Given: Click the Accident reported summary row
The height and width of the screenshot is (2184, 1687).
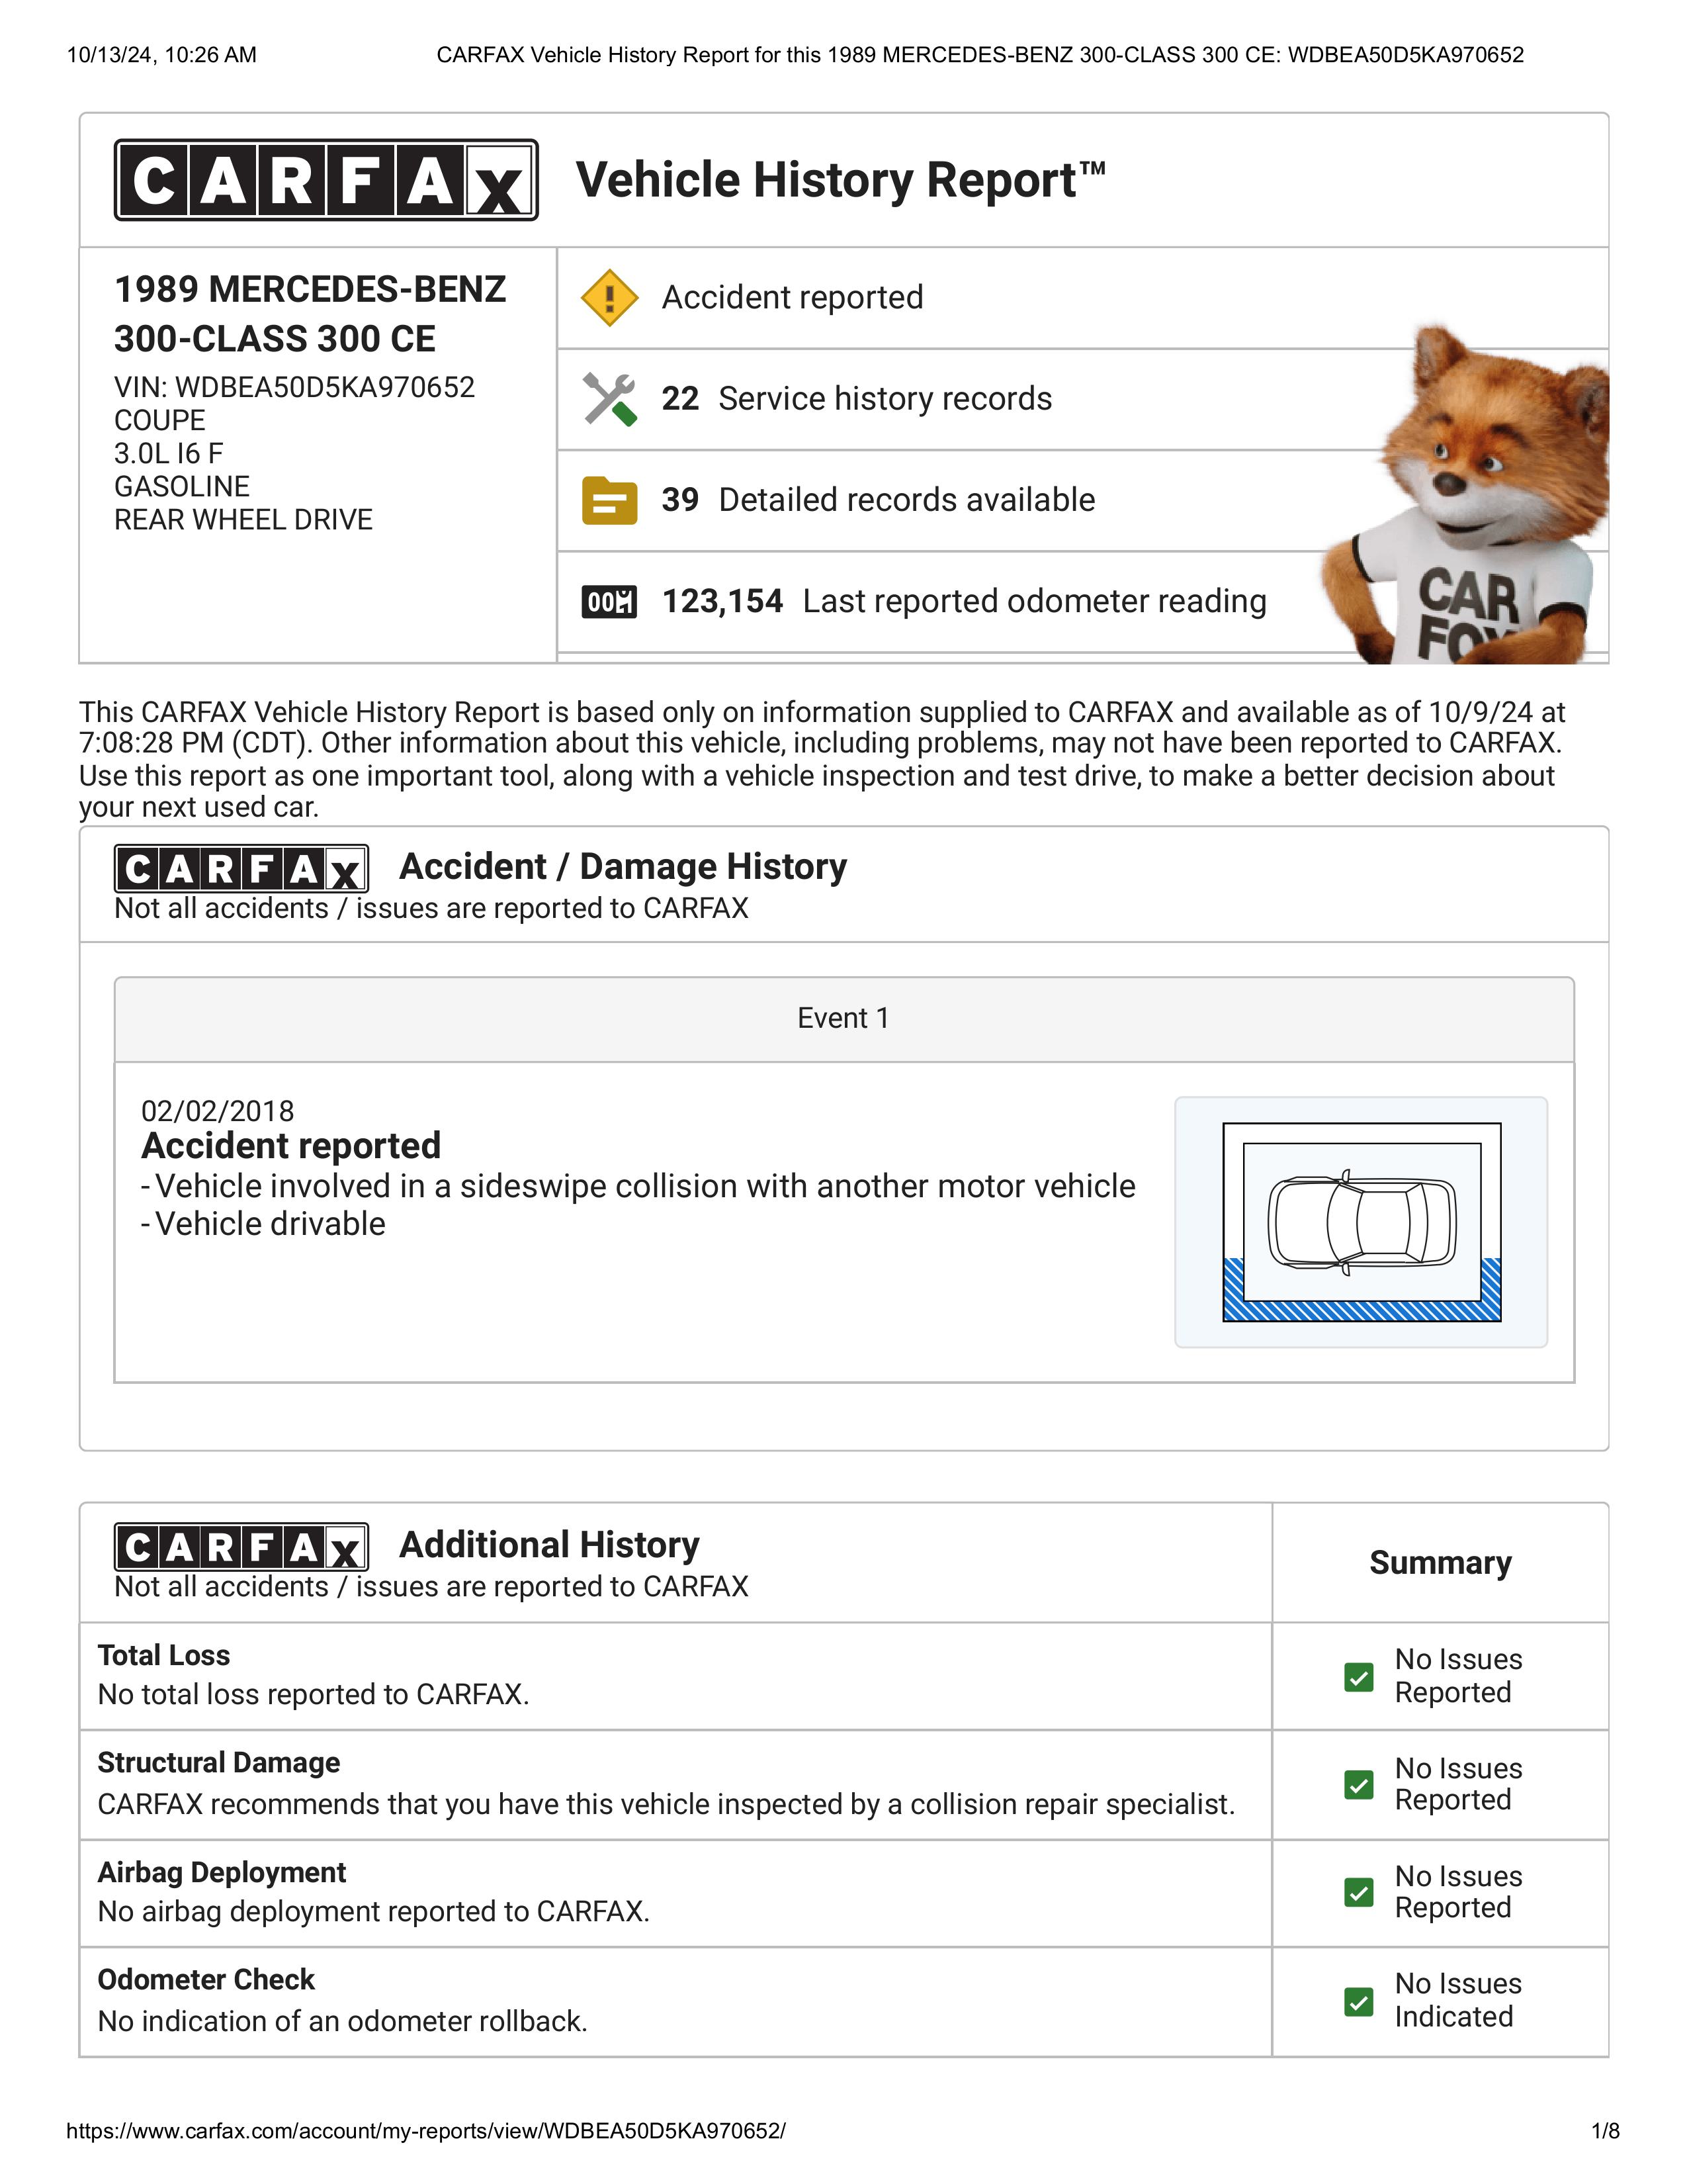Looking at the screenshot, I should click(1082, 298).
